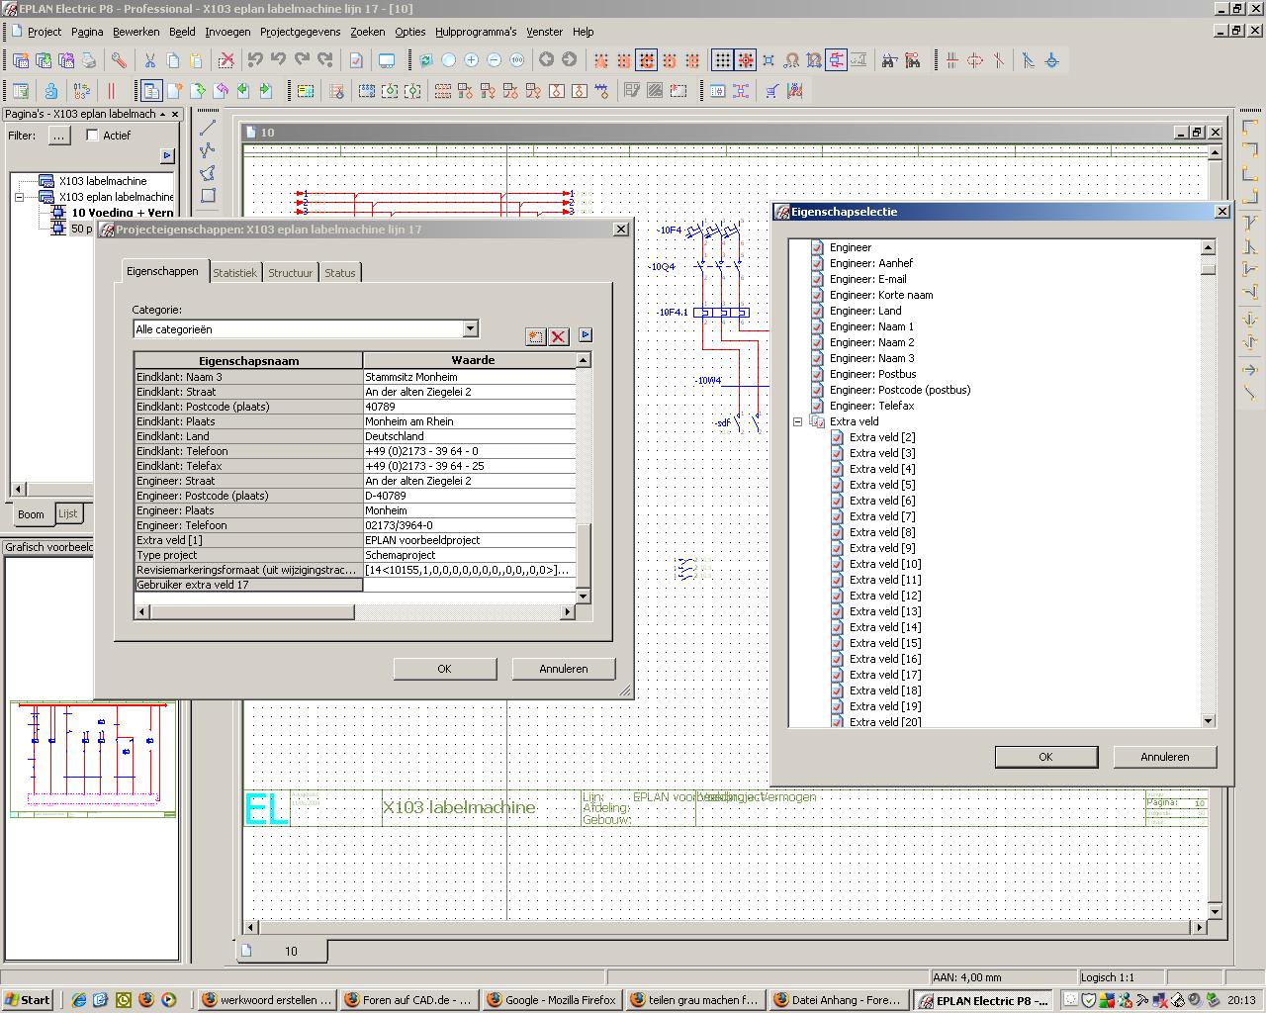Uncheck Engineer: Aanhef property checkbox
Image resolution: width=1266 pixels, height=1013 pixels.
[817, 263]
